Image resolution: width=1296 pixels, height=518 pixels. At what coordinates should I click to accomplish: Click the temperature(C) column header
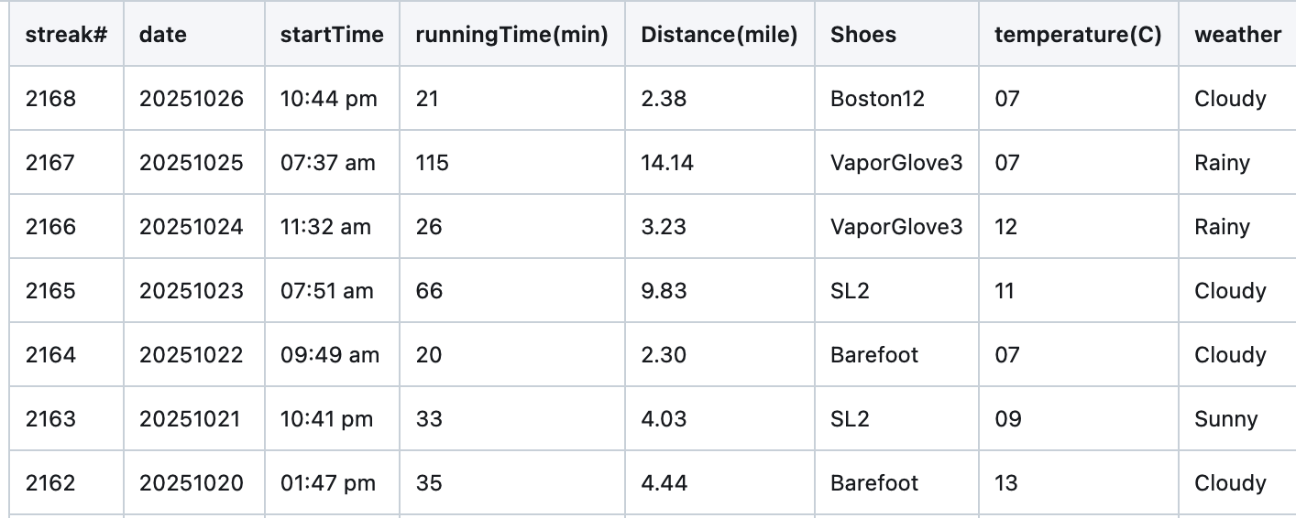[x=1078, y=35]
